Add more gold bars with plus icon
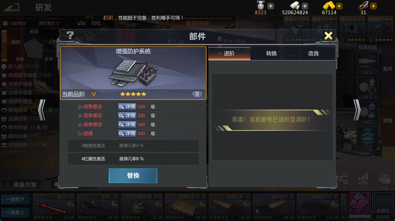This screenshot has height=221, width=395. [339, 6]
